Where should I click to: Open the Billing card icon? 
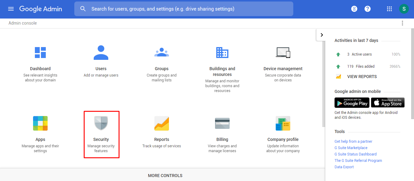(x=222, y=123)
